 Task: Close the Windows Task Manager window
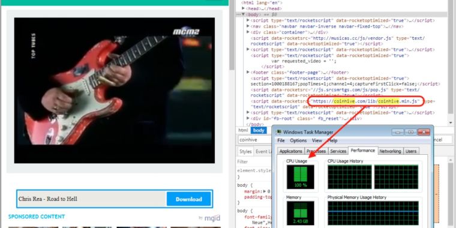(x=424, y=133)
